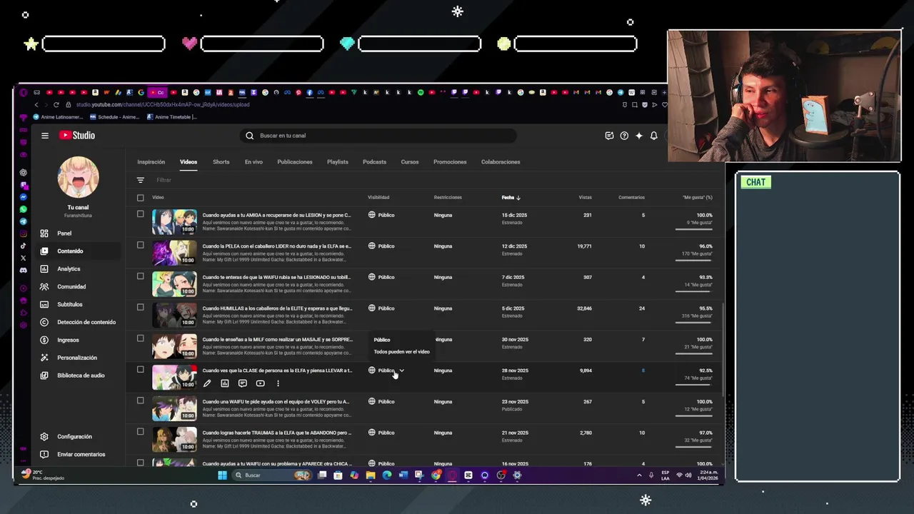914x514 pixels.
Task: Reload the page with browser refresh icon
Action: tap(56, 105)
